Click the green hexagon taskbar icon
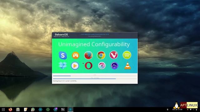Viewport: 200px width, 112px height. [48, 110]
